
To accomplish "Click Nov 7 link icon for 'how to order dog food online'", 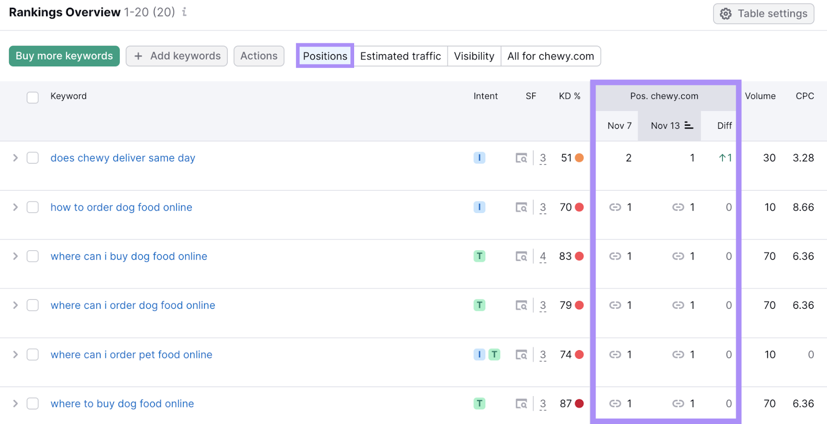I will pyautogui.click(x=615, y=207).
